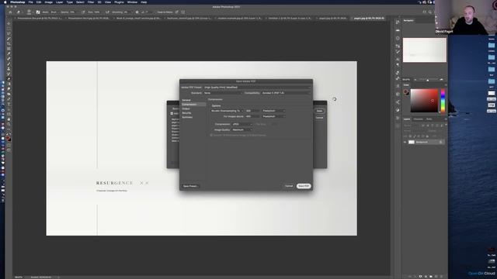Select General in PDF dialog sidebar
The image size is (497, 279).
point(186,100)
